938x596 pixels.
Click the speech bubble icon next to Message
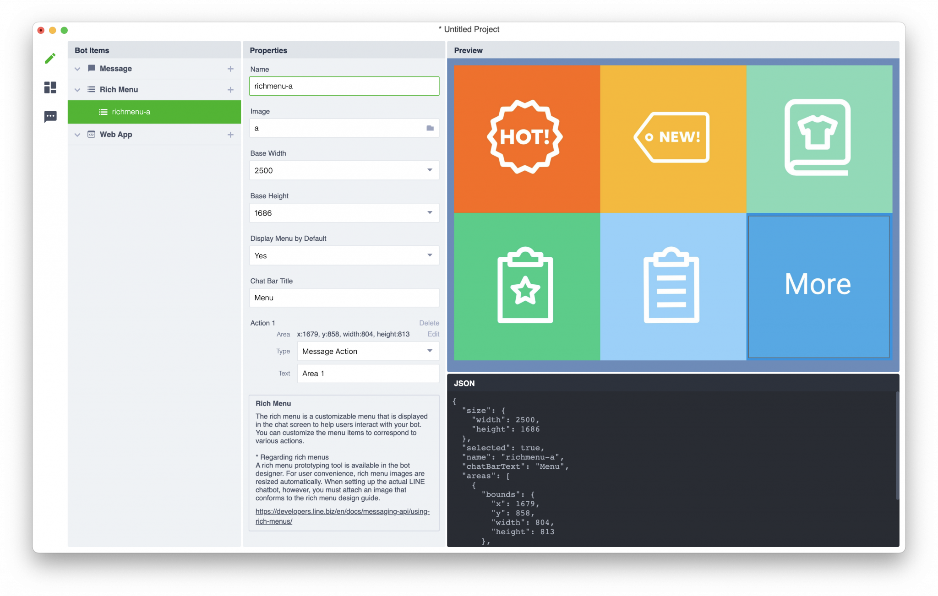pos(92,68)
